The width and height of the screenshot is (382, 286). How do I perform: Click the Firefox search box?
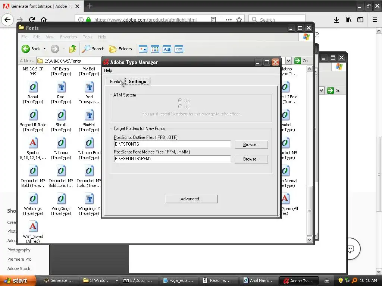tap(277, 20)
